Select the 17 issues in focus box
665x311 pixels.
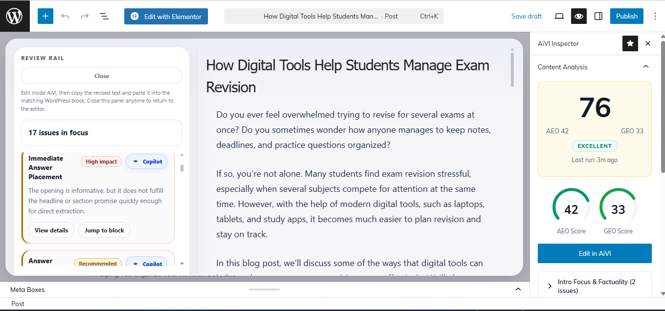point(102,132)
